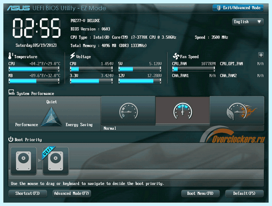272x206 pixels.
Task: Click the 02:55 clock display
Action: pyautogui.click(x=37, y=28)
